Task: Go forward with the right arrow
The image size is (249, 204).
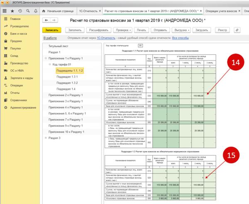Action: tap(54, 20)
